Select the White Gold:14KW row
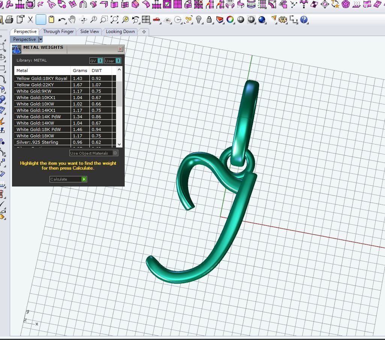The width and height of the screenshot is (385, 340). 65,123
